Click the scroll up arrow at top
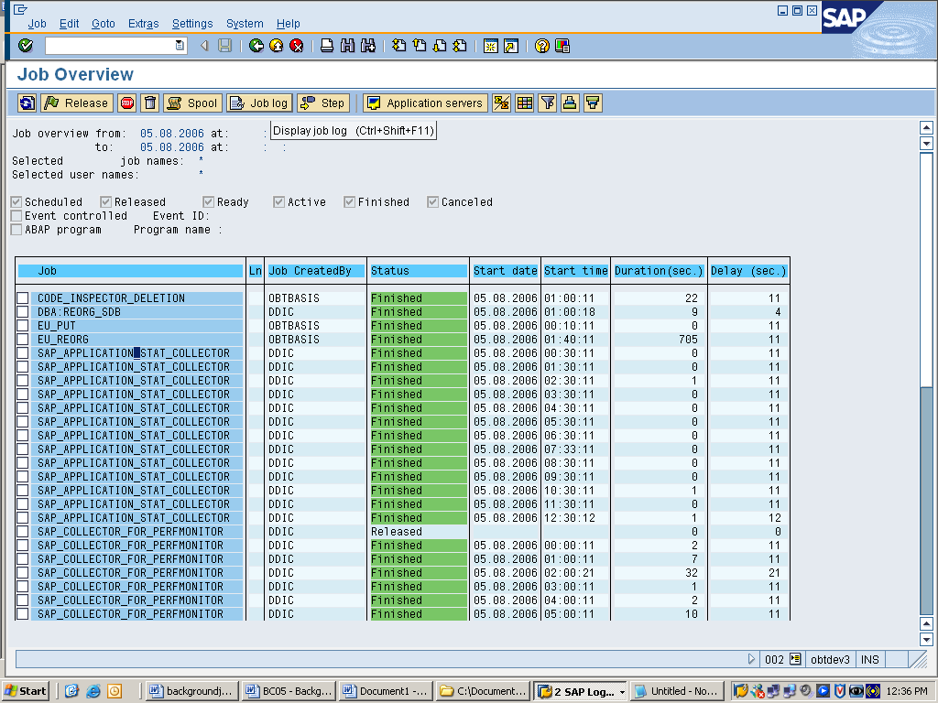The image size is (938, 703). [926, 127]
